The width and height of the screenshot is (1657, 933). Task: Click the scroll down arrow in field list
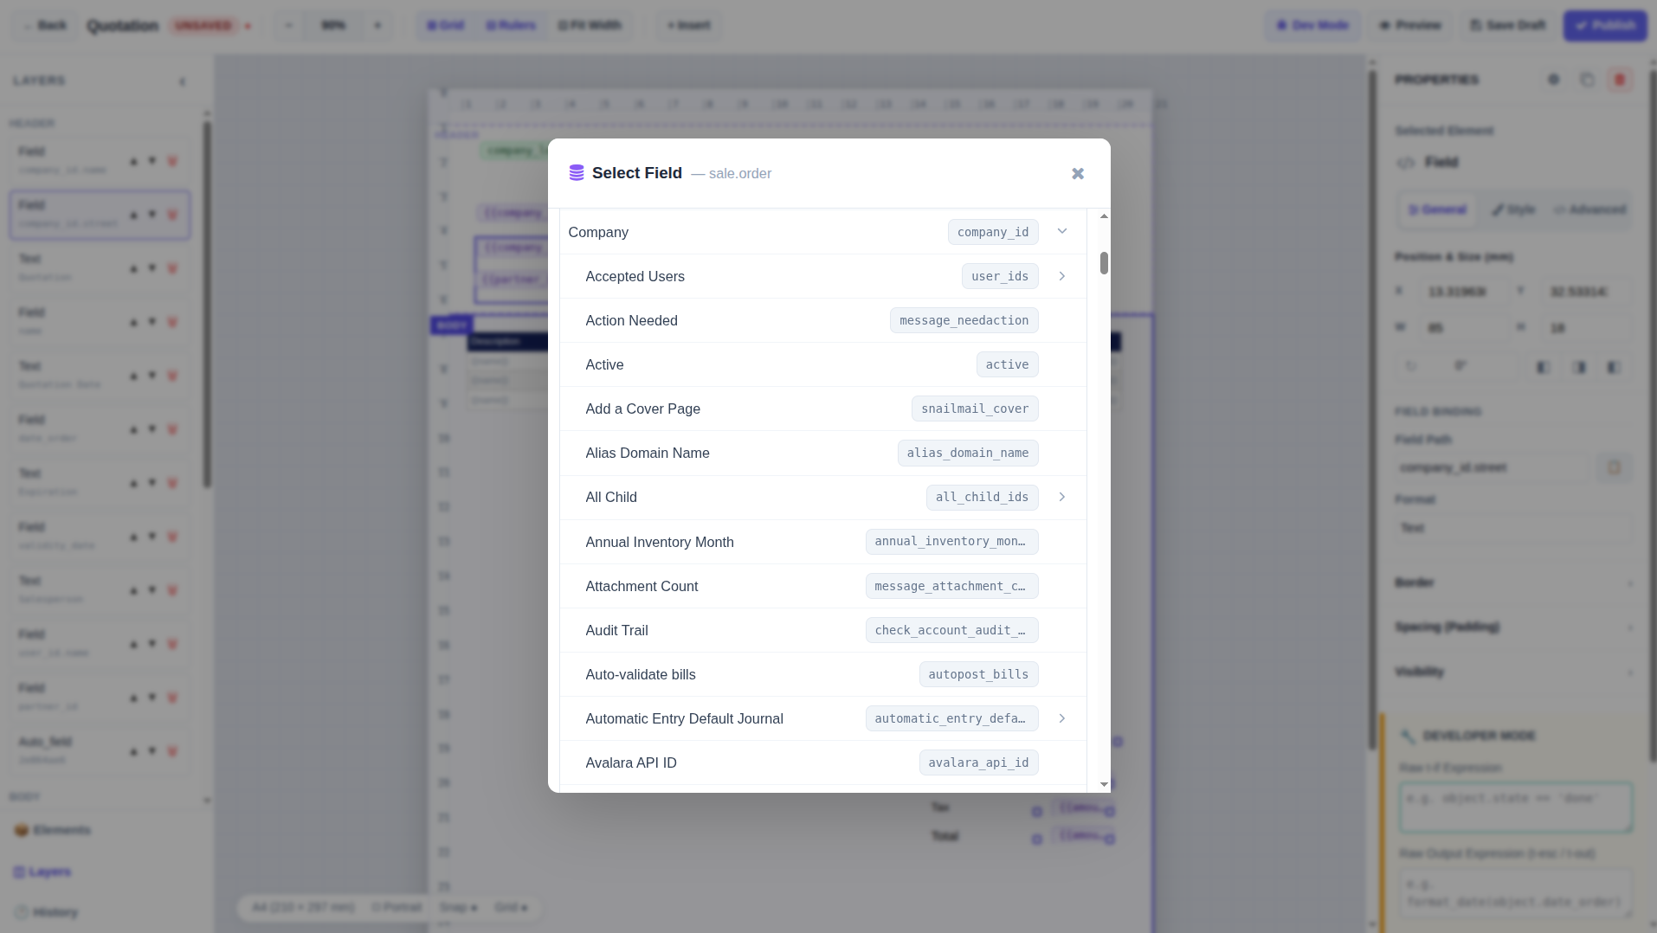1104,784
